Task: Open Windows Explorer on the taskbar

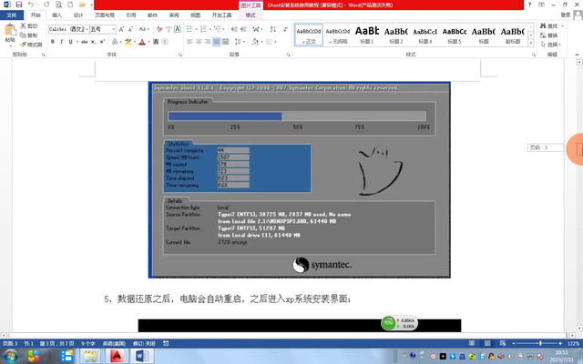Action: coord(90,356)
